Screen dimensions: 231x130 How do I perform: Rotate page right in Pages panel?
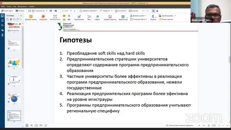[18, 19]
